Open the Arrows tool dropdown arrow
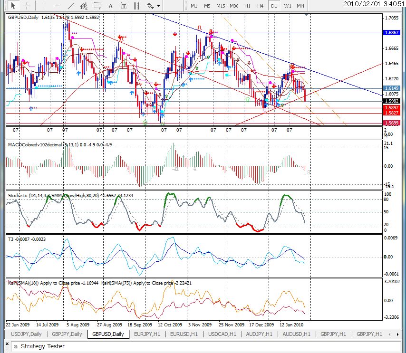 coord(158,6)
